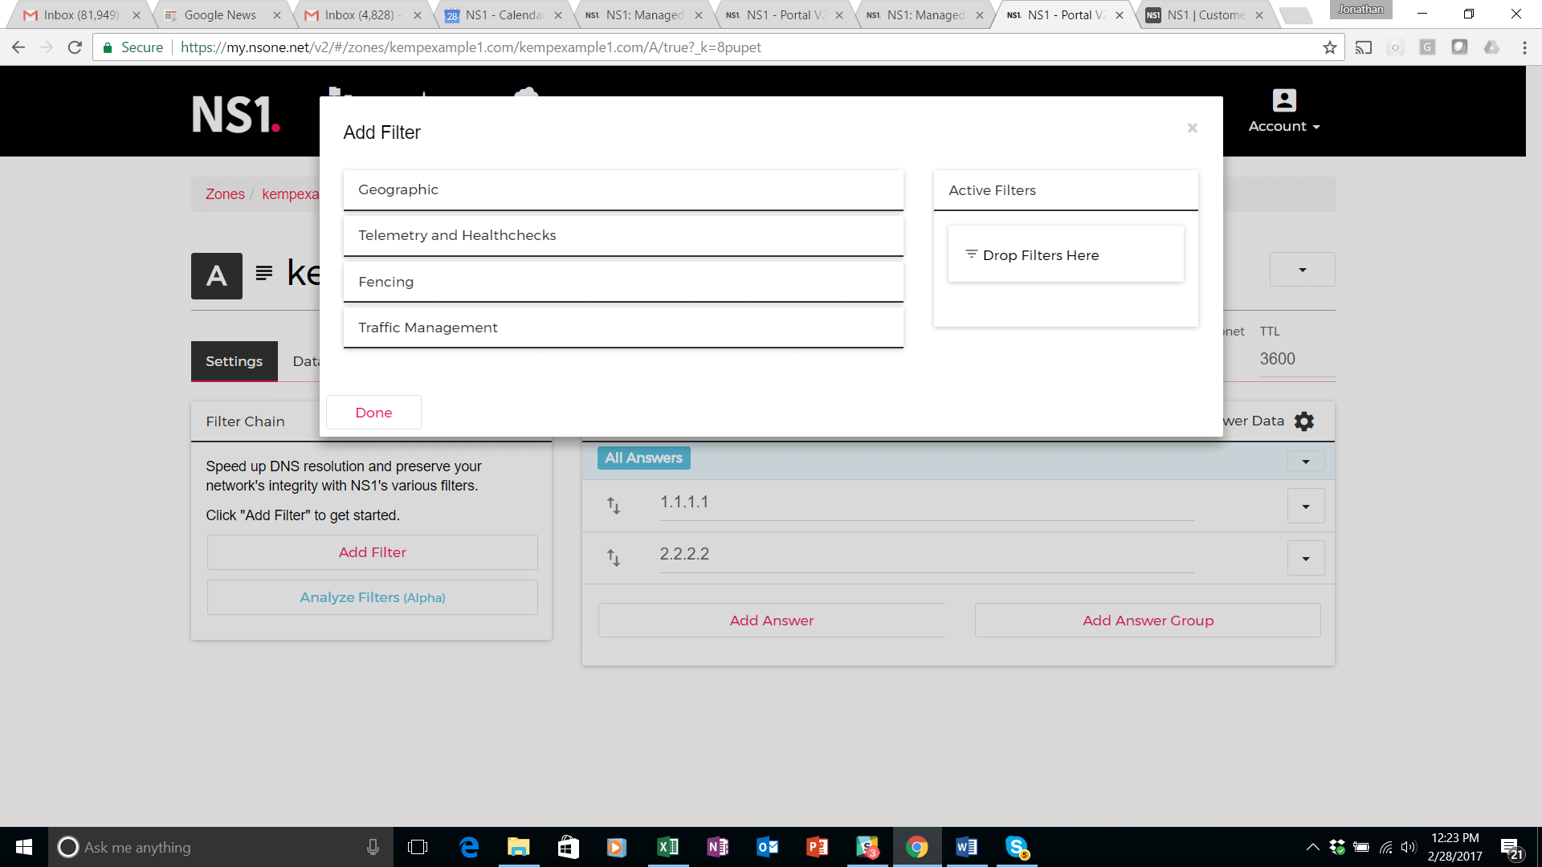Open dropdown menu for answer 1.1.1.1
Screen dimensions: 1542x867
[x=1305, y=507]
